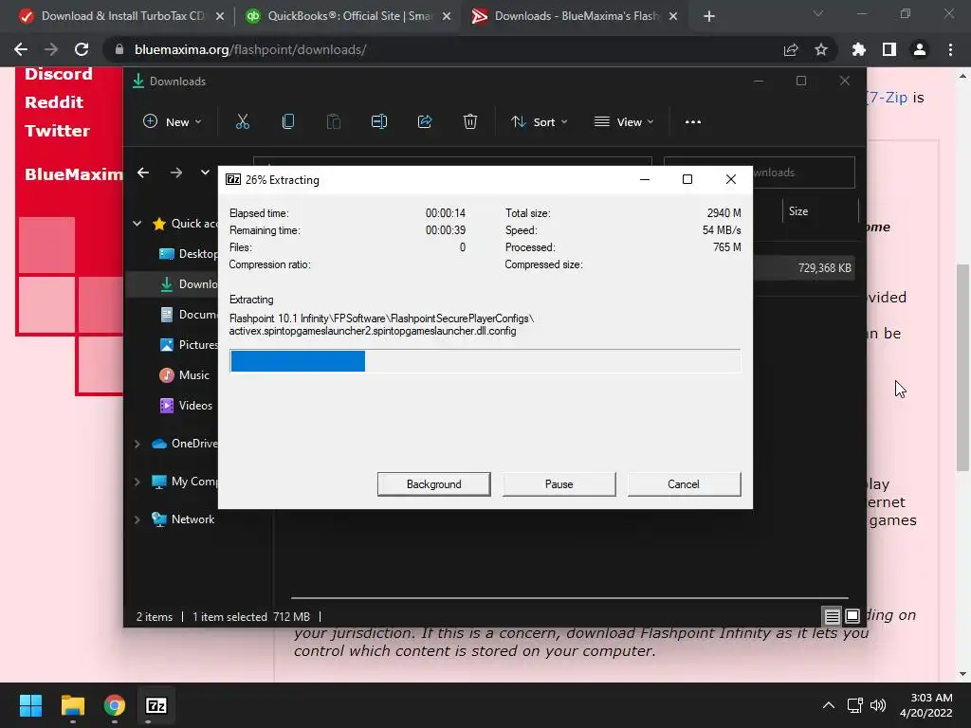Cancel the 7-Zip extraction
This screenshot has width=971, height=728.
point(684,484)
